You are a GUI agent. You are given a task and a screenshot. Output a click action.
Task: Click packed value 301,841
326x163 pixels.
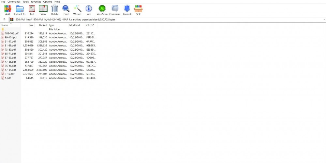pyautogui.click(x=43, y=54)
